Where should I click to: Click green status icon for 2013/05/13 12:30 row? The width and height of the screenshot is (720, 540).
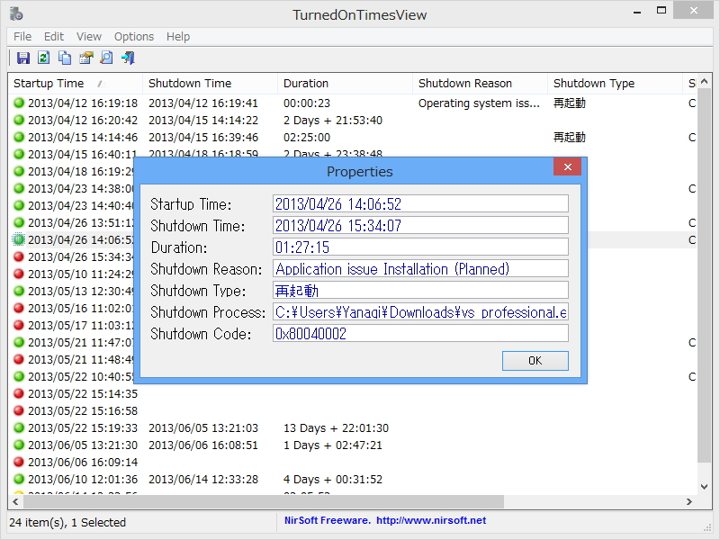pyautogui.click(x=19, y=291)
